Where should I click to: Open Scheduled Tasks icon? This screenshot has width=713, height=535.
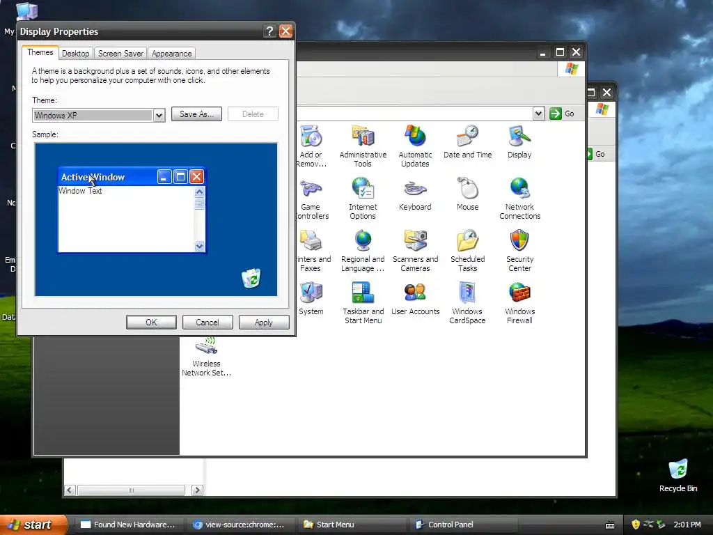point(467,251)
